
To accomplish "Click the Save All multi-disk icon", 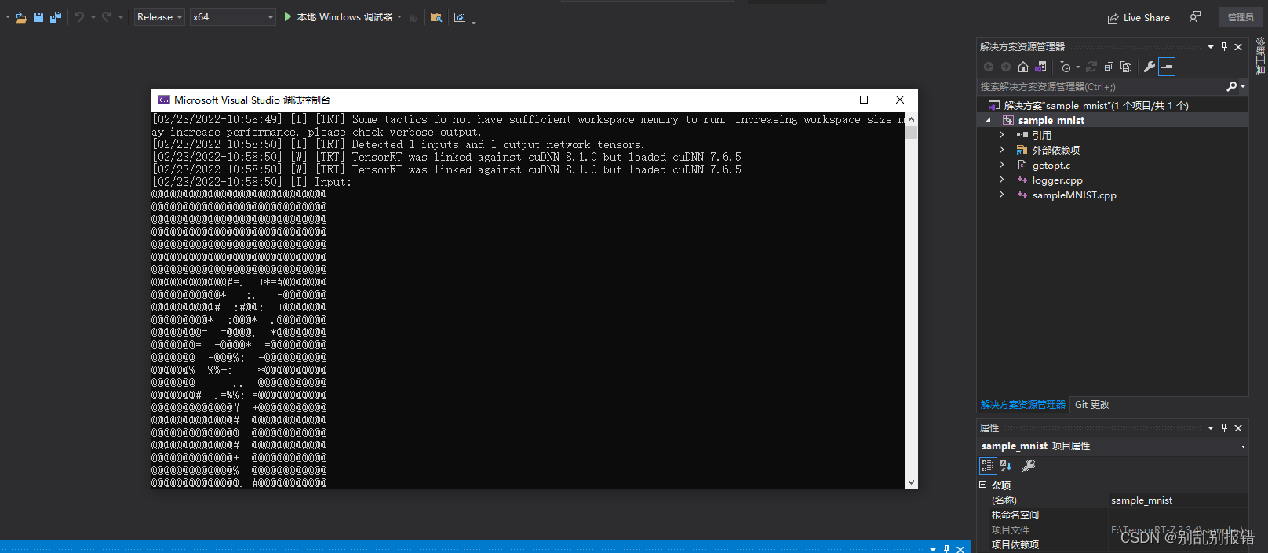I will pyautogui.click(x=56, y=17).
